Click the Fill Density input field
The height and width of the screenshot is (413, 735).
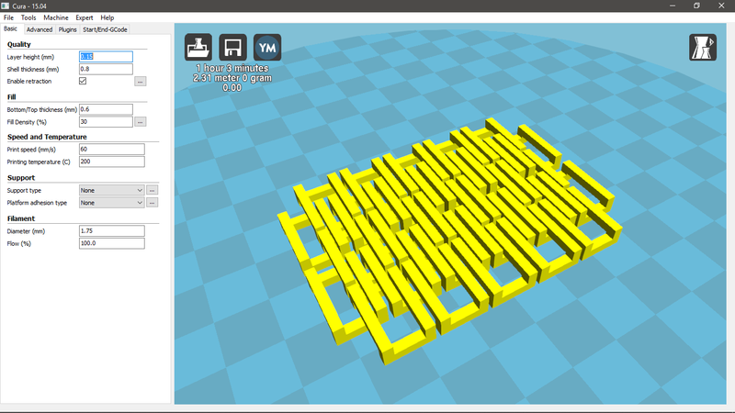(106, 122)
